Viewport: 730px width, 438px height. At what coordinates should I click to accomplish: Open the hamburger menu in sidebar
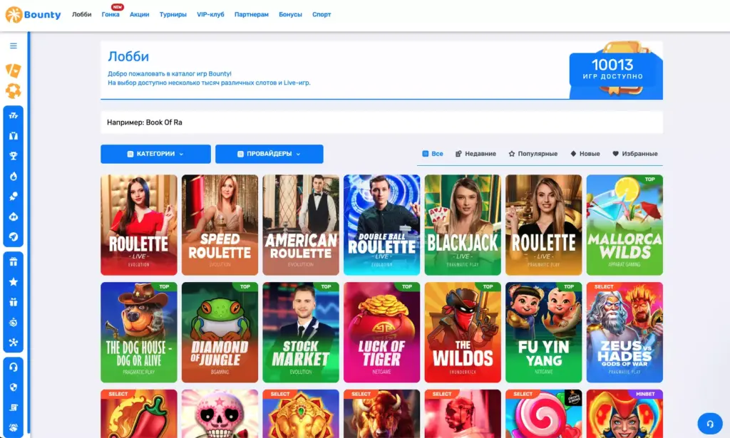14,46
